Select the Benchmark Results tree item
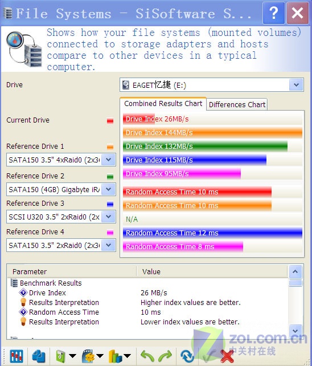This screenshot has width=312, height=366. 51,283
